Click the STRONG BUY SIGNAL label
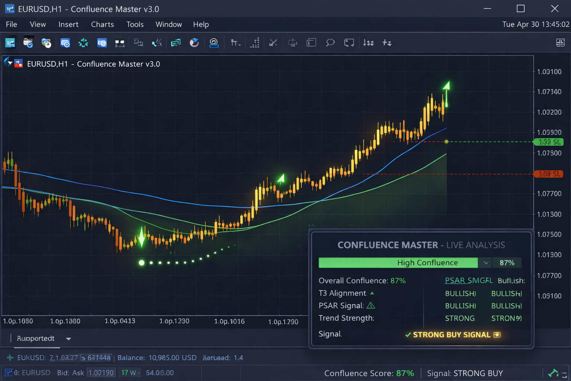The width and height of the screenshot is (571, 381). click(x=452, y=335)
